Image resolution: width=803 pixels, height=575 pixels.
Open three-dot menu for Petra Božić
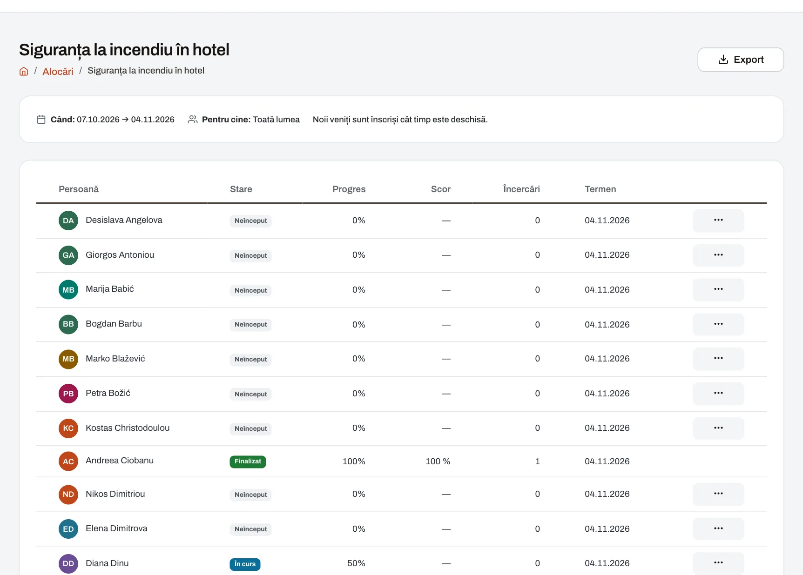pyautogui.click(x=718, y=394)
